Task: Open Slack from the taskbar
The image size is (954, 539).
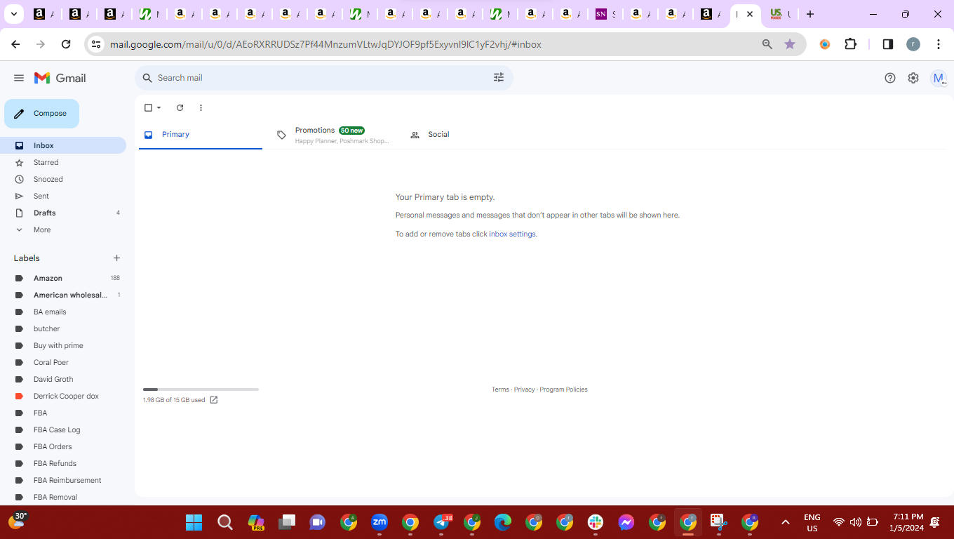Action: [x=596, y=522]
